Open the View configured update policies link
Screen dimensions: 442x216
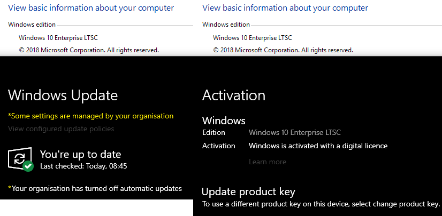[x=61, y=129]
